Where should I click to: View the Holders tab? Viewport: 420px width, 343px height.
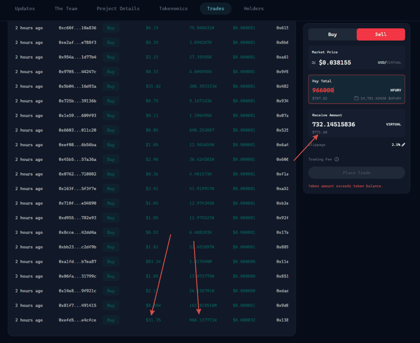point(253,9)
